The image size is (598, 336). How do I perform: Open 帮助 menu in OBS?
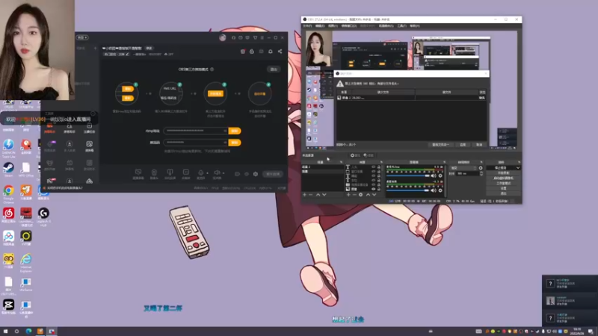415,25
